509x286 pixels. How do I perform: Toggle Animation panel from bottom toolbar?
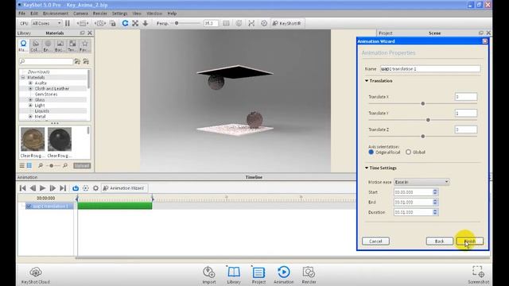coord(284,275)
